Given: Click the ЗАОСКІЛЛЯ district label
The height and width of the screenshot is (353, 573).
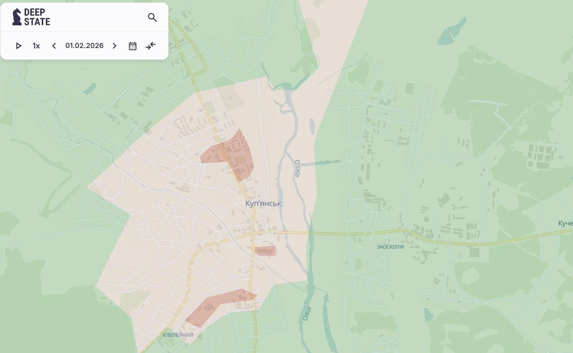Looking at the screenshot, I should (x=390, y=247).
